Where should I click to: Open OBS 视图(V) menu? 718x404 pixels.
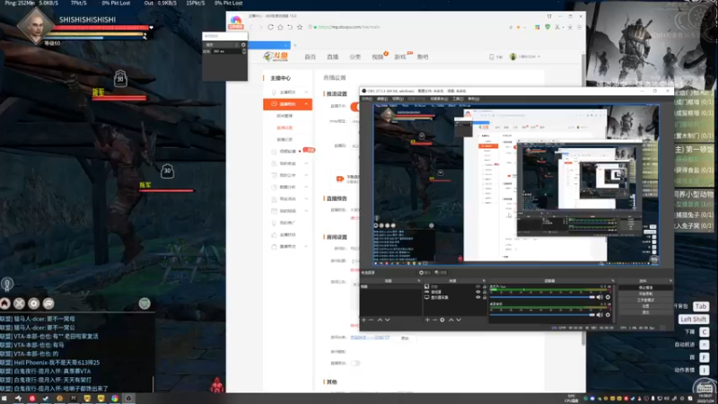pyautogui.click(x=398, y=99)
